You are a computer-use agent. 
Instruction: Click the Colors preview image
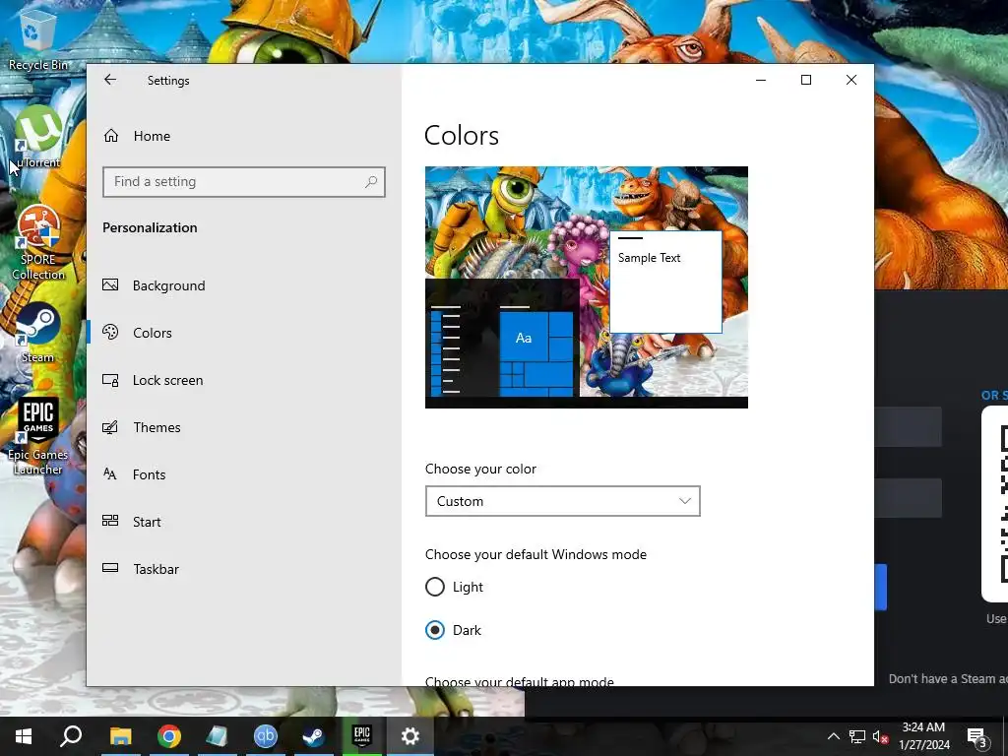587,287
